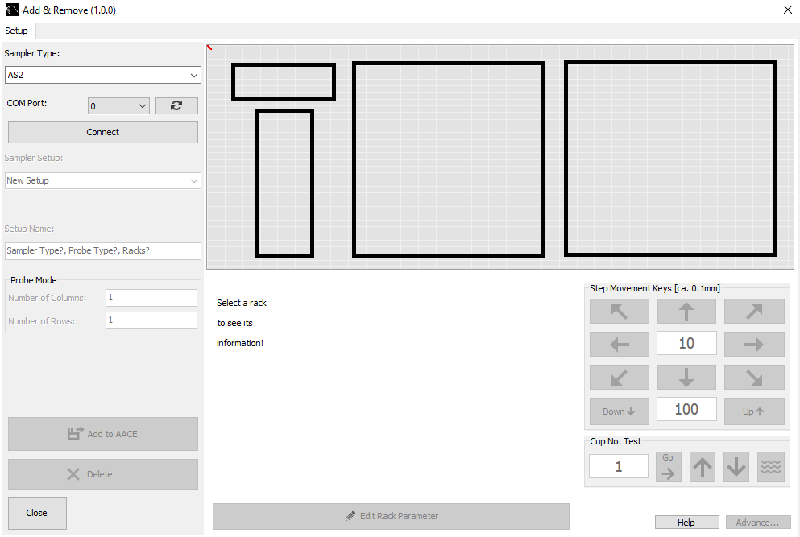Click the Connect button

[x=102, y=132]
